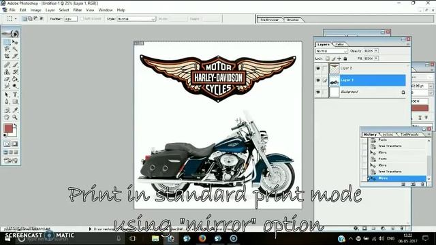
Task: Select the Crop tool
Action: pos(7,56)
